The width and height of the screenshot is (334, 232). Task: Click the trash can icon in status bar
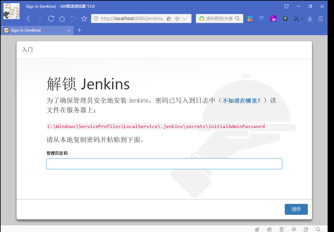click(282, 229)
